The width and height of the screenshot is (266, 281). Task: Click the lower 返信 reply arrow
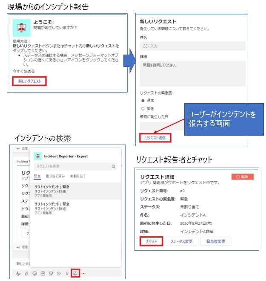[18, 247]
